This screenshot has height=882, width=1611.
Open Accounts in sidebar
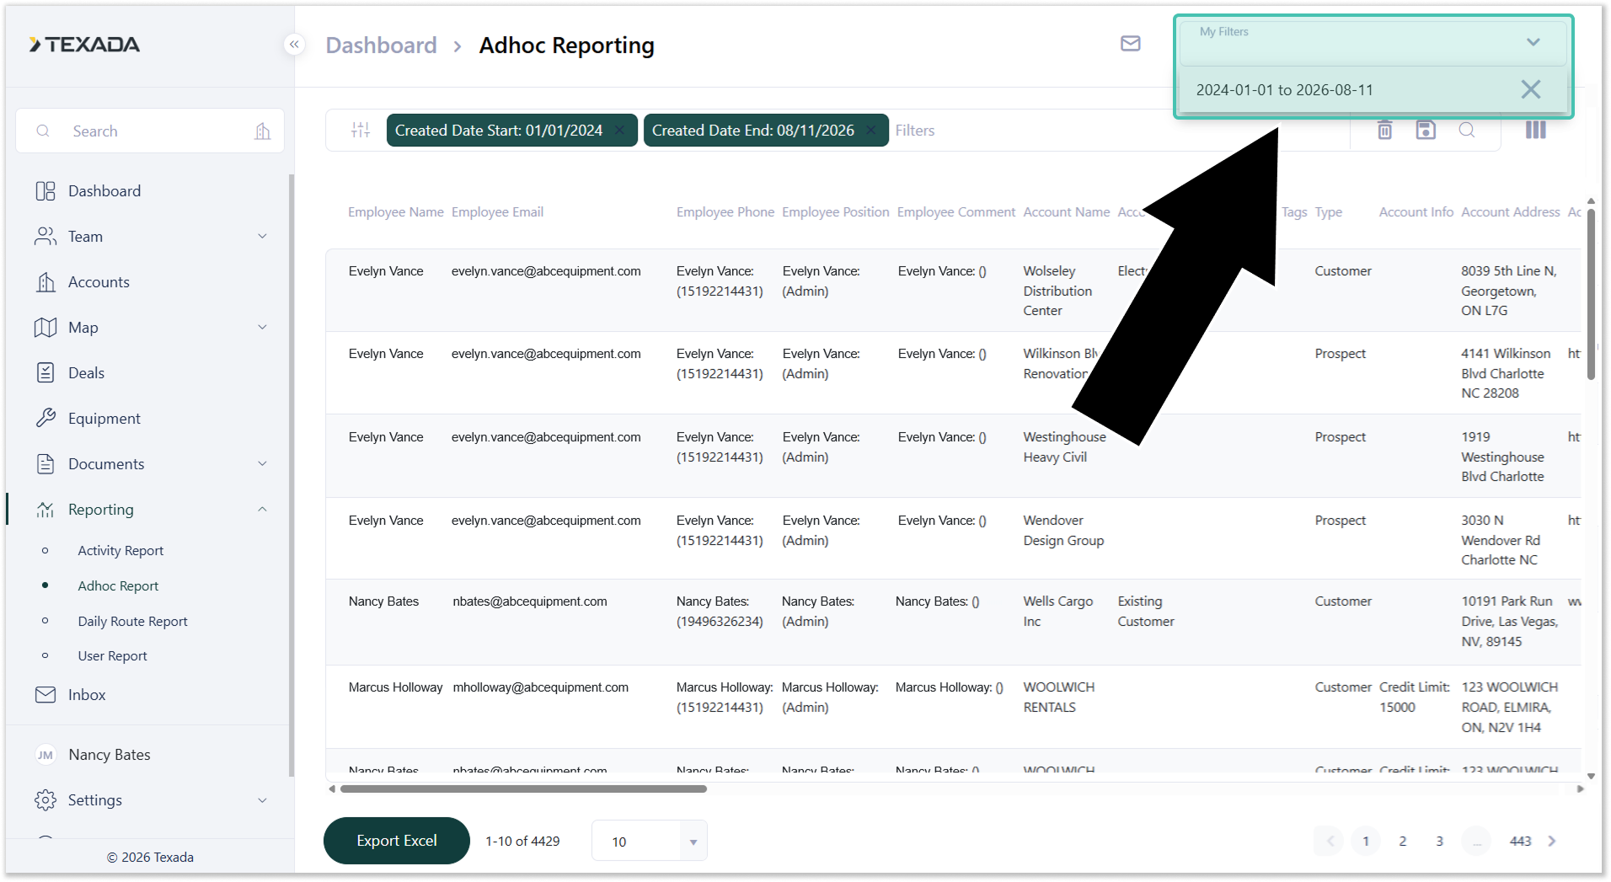point(99,282)
